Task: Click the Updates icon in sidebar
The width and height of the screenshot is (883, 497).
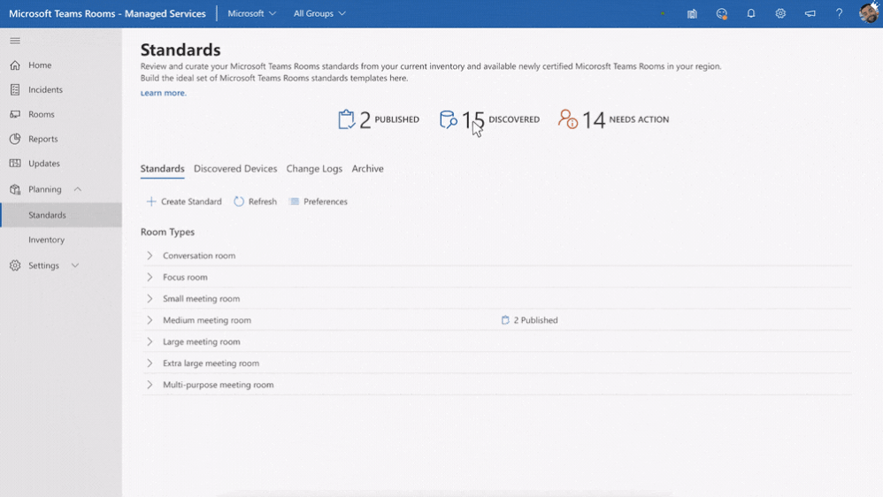Action: click(x=15, y=164)
